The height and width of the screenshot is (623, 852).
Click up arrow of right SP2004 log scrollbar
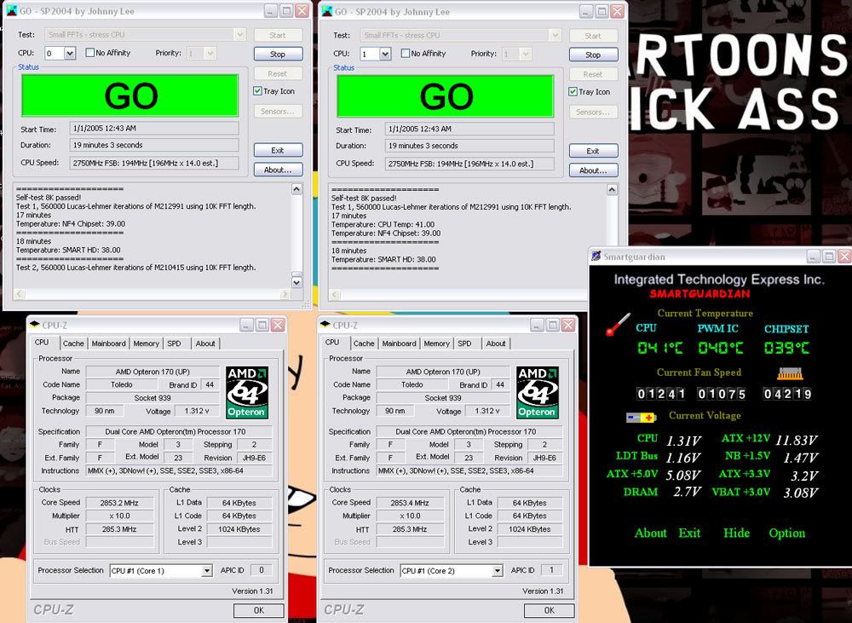click(612, 190)
